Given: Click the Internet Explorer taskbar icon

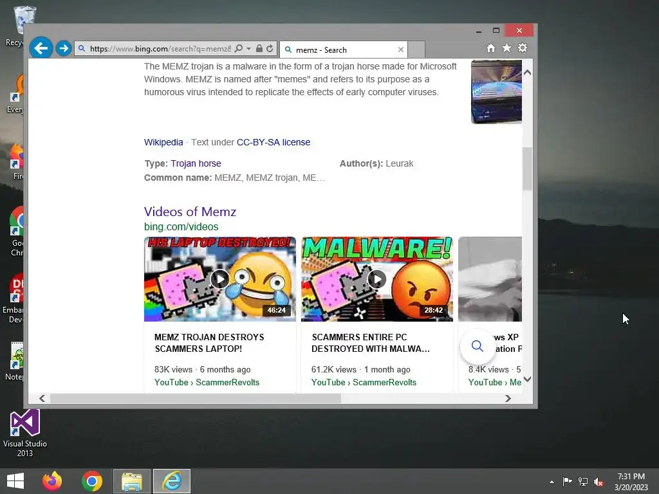Looking at the screenshot, I should [172, 481].
